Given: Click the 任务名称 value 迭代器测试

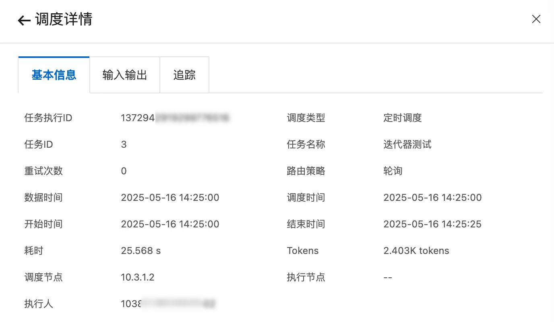Looking at the screenshot, I should [x=407, y=144].
